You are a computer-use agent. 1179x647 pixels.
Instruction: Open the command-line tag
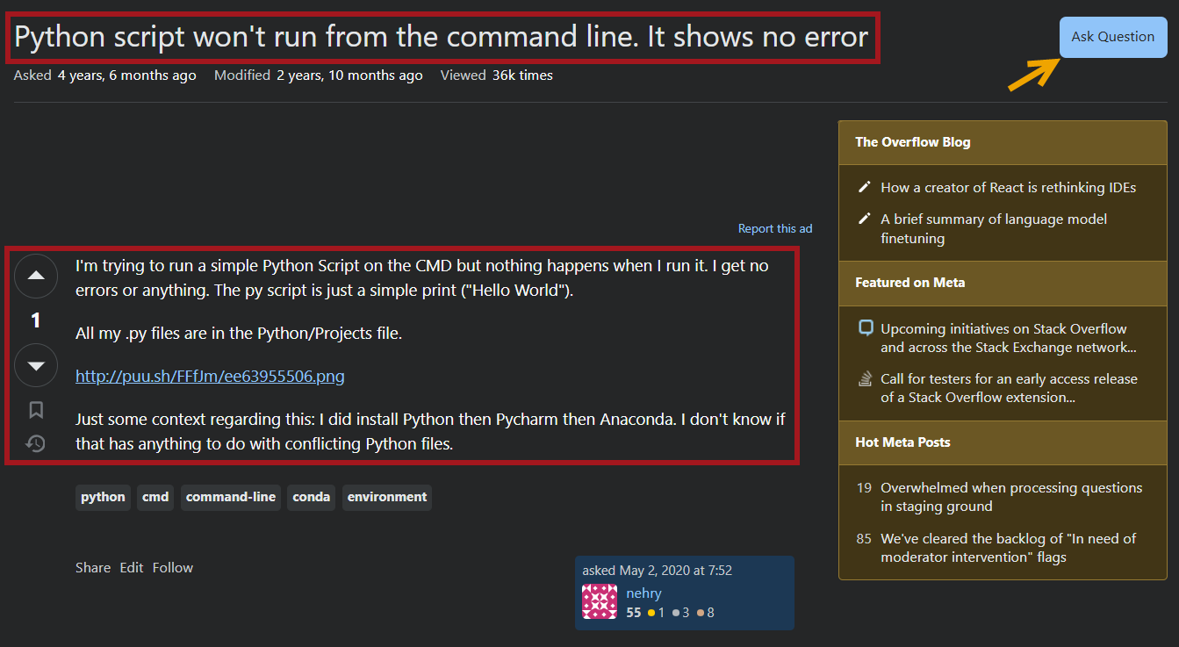pyautogui.click(x=231, y=497)
